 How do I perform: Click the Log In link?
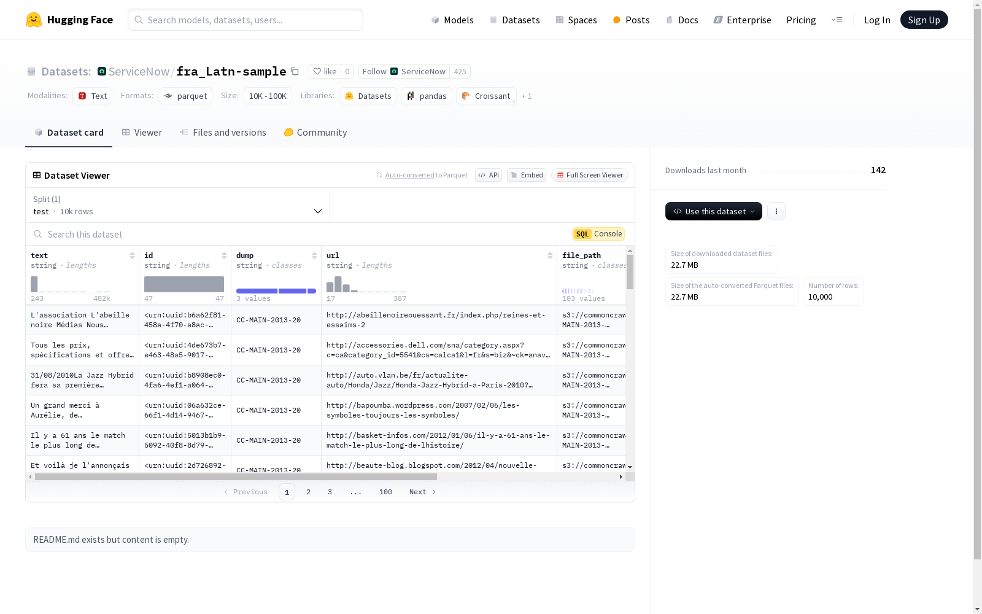877,20
